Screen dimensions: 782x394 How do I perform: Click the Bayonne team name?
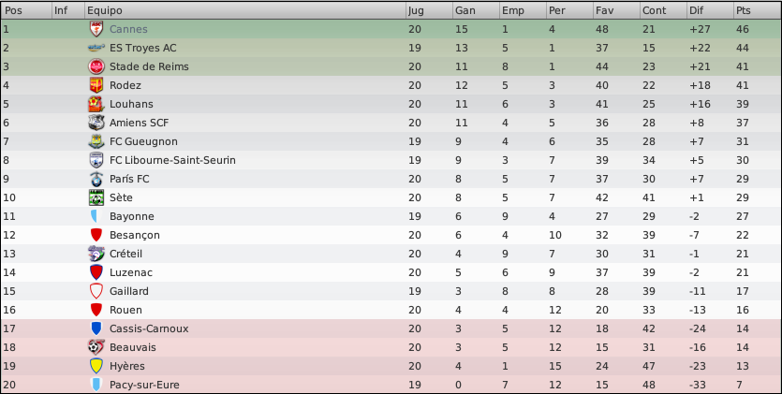pyautogui.click(x=132, y=216)
